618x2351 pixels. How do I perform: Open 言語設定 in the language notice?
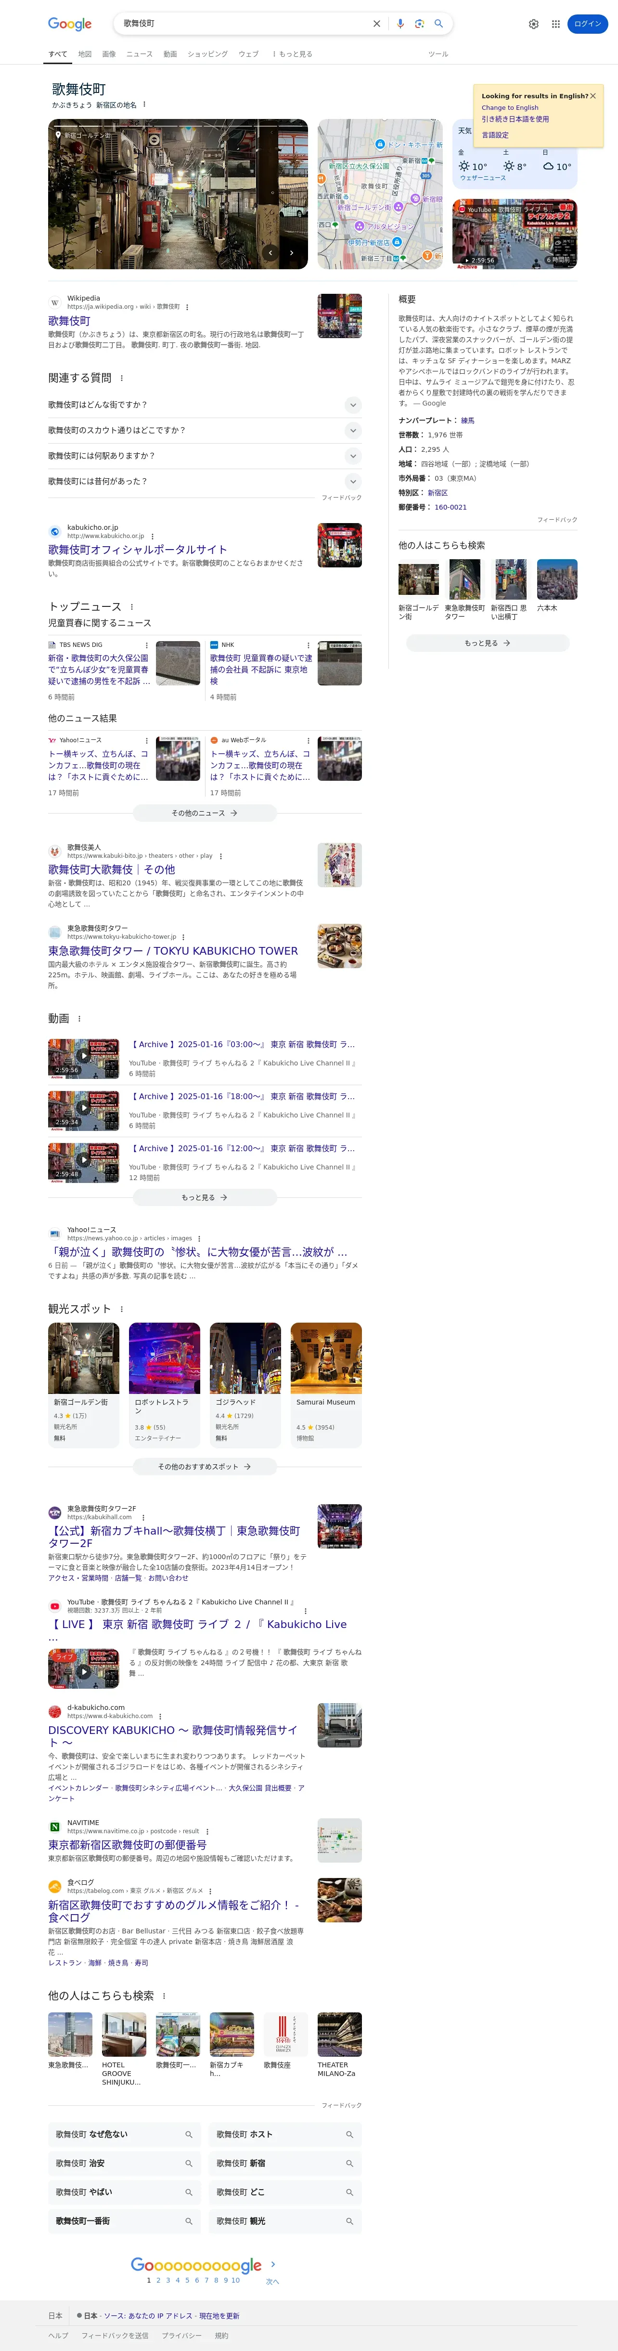(495, 135)
